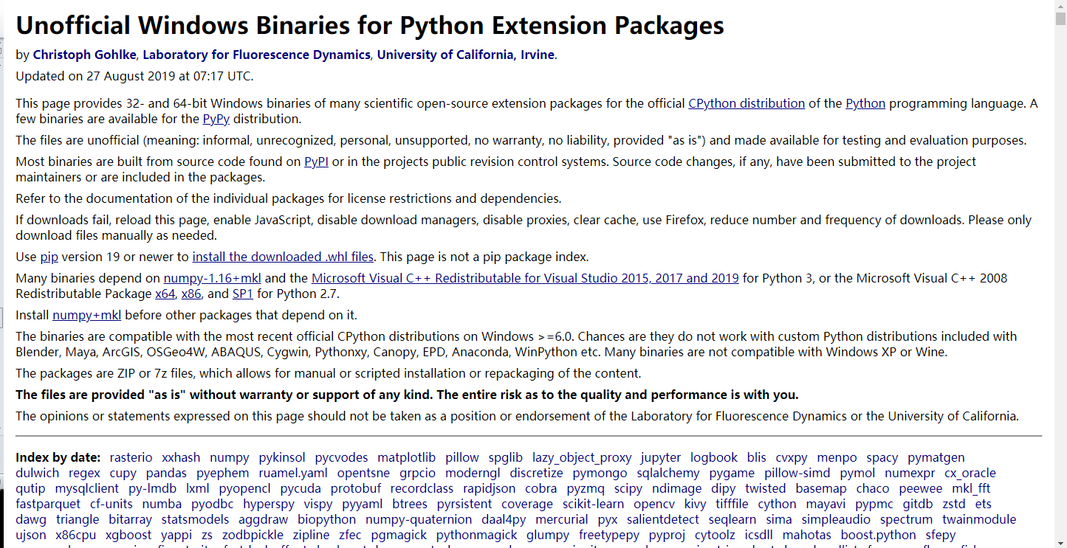The height and width of the screenshot is (548, 1067).
Task: Jump to mkl_fft package
Action: (x=971, y=488)
